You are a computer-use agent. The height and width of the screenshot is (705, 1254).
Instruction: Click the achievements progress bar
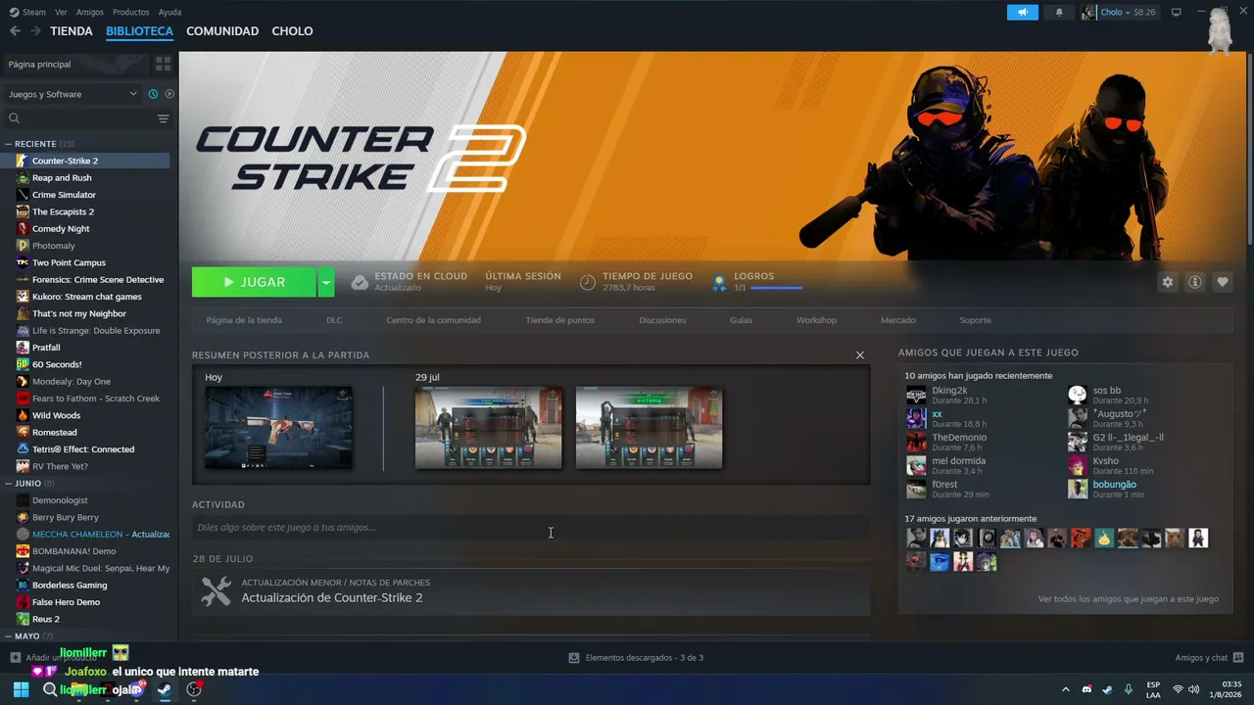[x=776, y=288]
